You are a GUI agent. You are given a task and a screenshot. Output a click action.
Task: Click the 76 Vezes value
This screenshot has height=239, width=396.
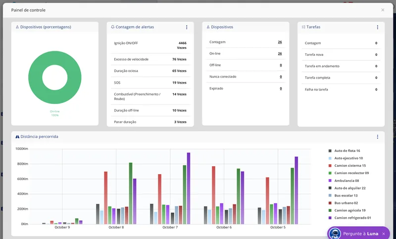(179, 59)
